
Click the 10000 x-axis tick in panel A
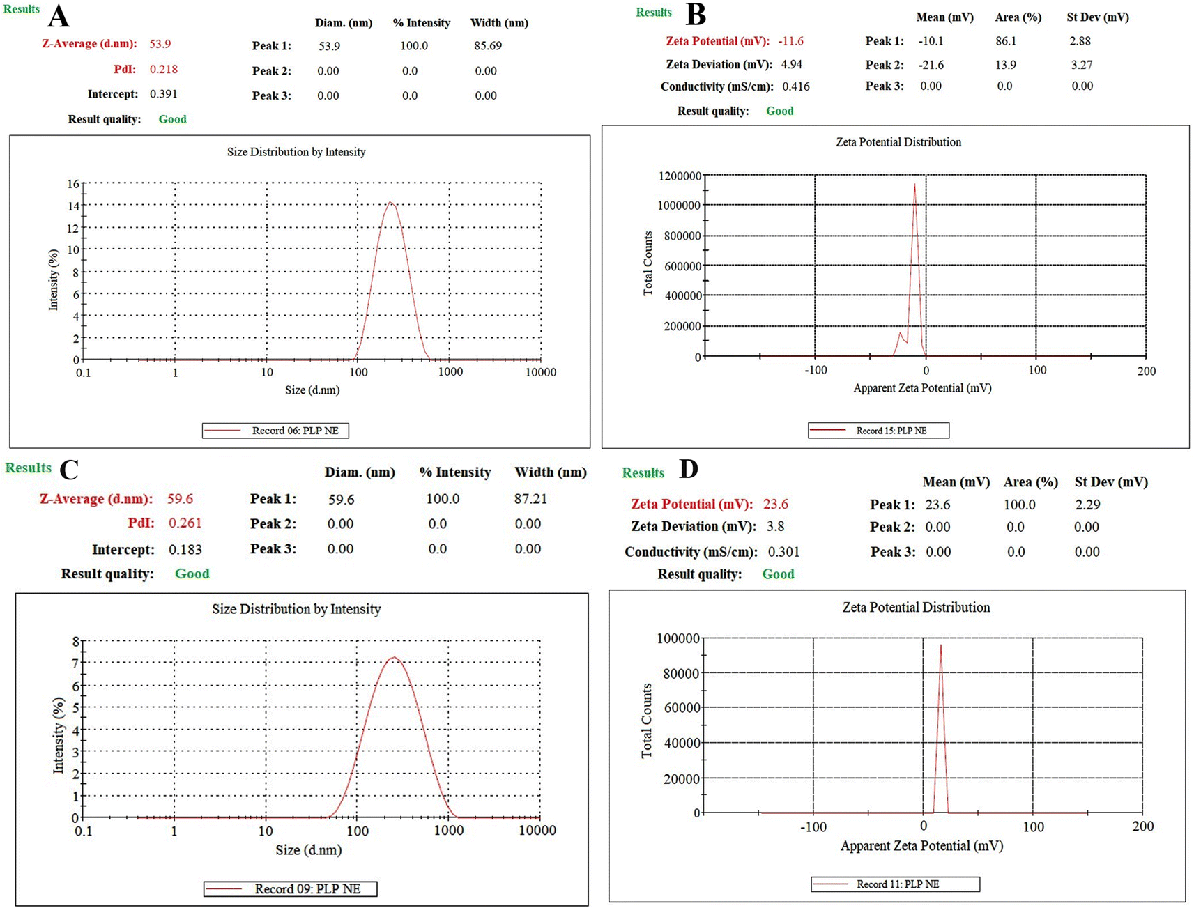point(541,372)
